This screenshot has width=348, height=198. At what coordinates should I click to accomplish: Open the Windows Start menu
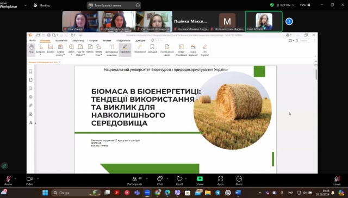pyautogui.click(x=45, y=193)
